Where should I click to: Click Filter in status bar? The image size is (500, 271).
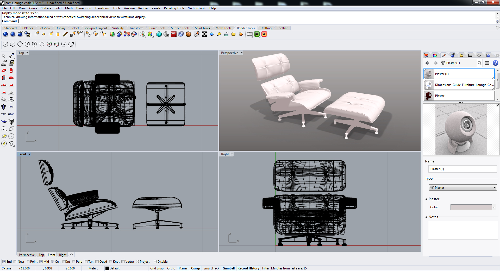[266, 268]
